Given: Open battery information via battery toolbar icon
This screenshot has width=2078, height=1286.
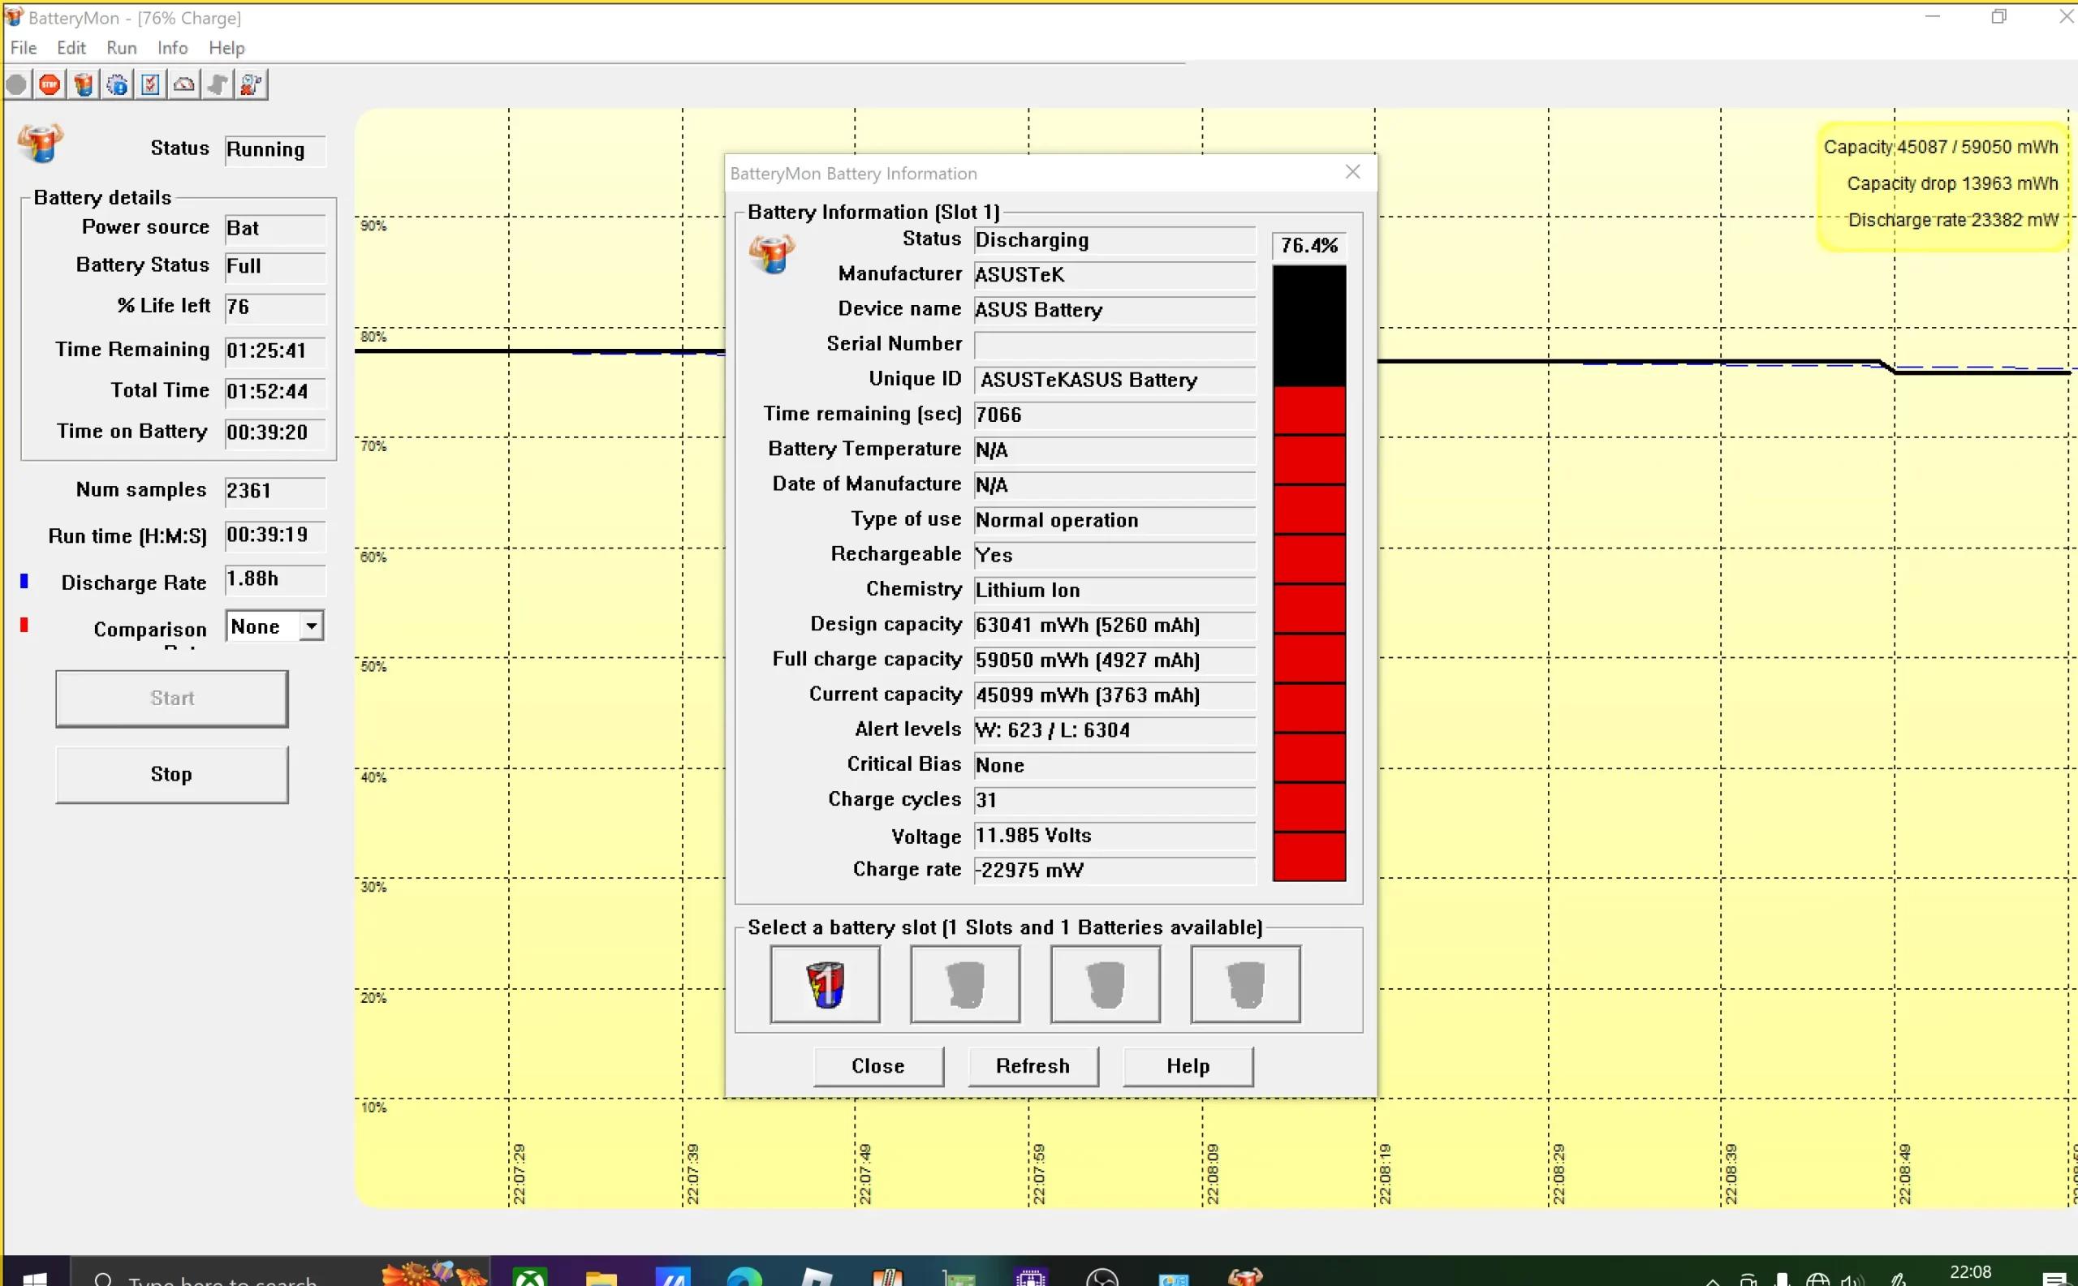Looking at the screenshot, I should click(x=84, y=84).
